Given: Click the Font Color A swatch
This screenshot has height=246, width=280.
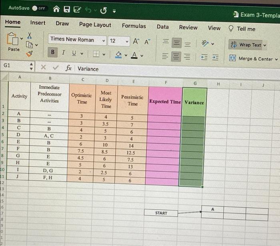Looking at the screenshot, I should point(134,55).
